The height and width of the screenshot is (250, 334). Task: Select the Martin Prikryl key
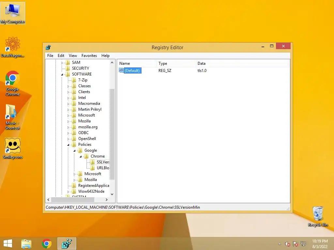pyautogui.click(x=90, y=109)
